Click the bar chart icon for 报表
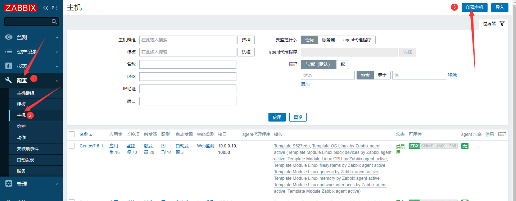 pos(9,66)
